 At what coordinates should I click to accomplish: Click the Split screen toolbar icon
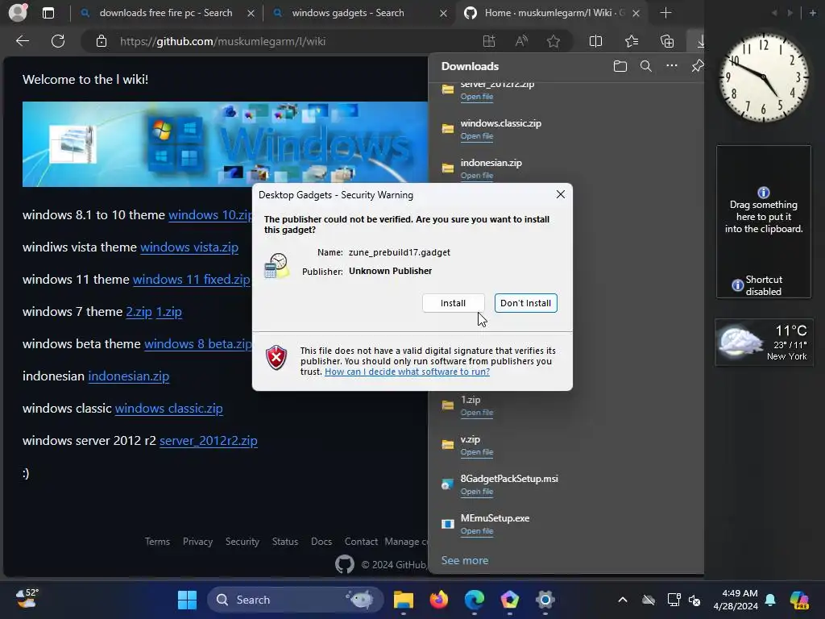[x=595, y=41]
